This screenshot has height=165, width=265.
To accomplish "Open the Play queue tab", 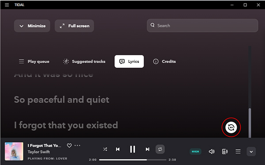I will (x=34, y=61).
